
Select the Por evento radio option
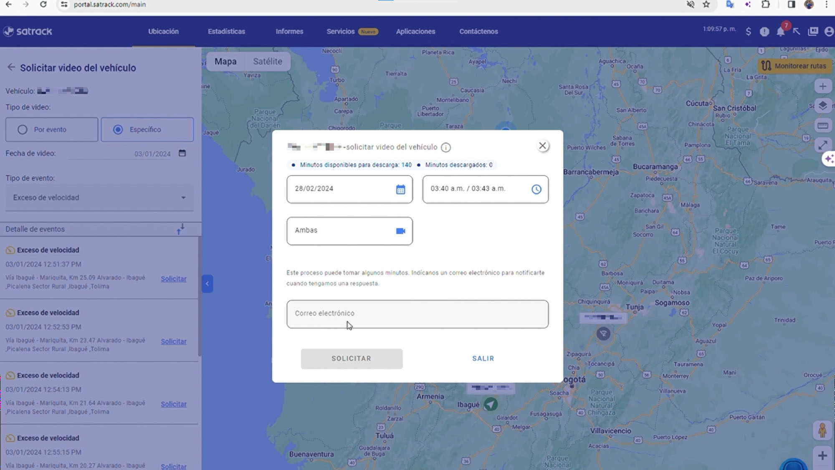click(x=52, y=129)
